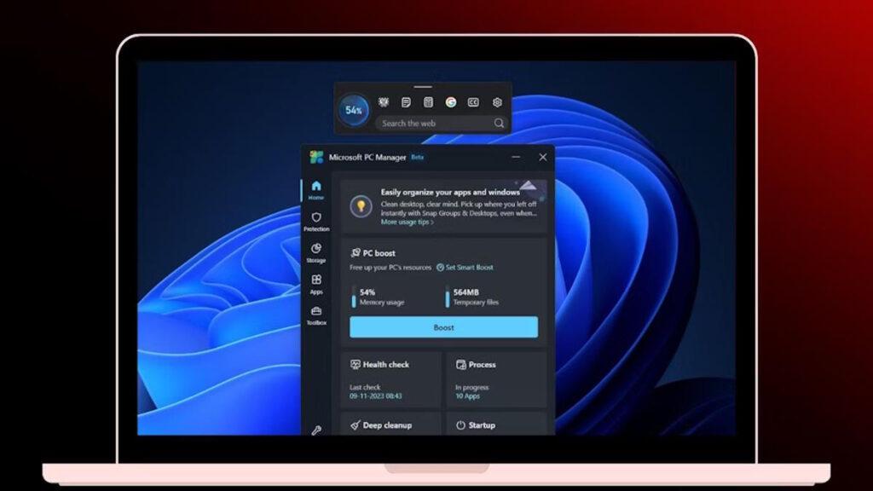Open the Protection section
Image resolution: width=873 pixels, height=491 pixels.
click(x=315, y=222)
